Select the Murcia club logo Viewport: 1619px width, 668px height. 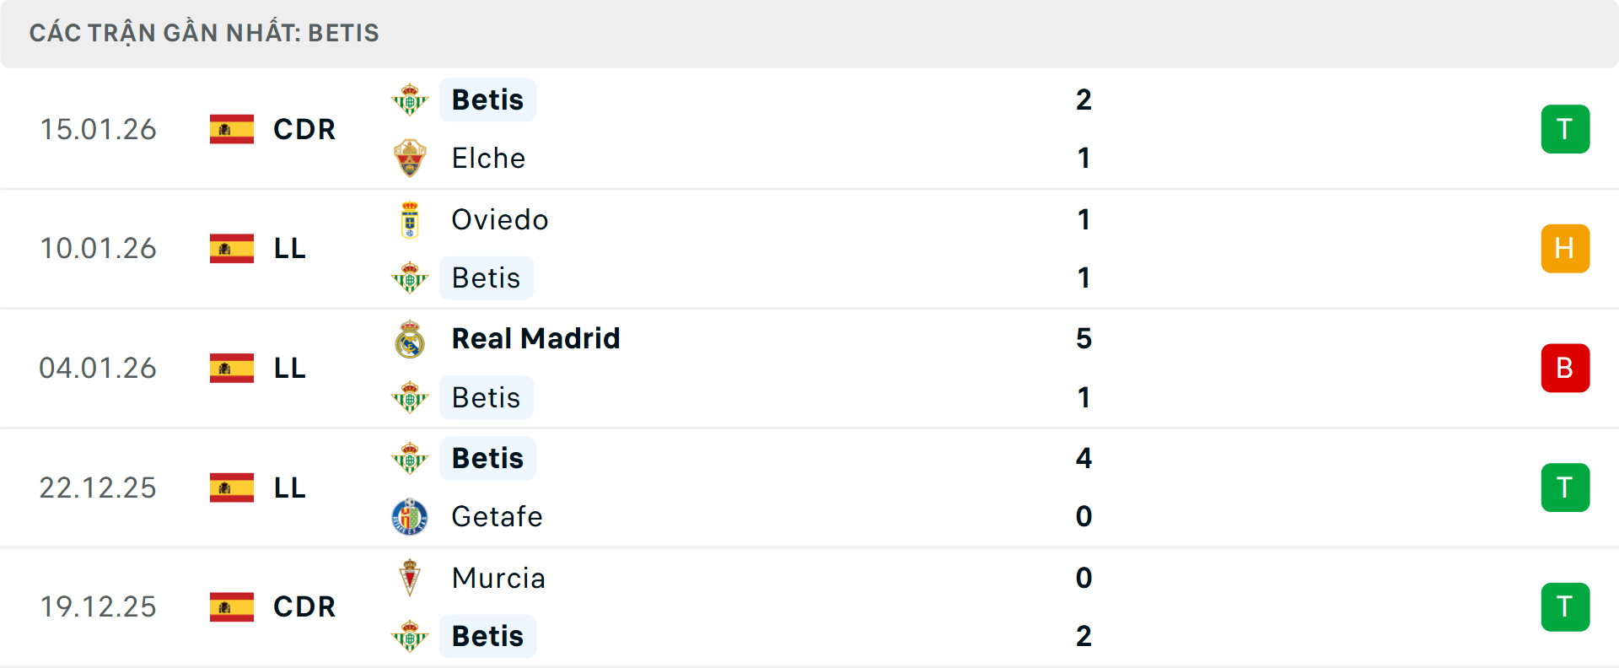[410, 579]
